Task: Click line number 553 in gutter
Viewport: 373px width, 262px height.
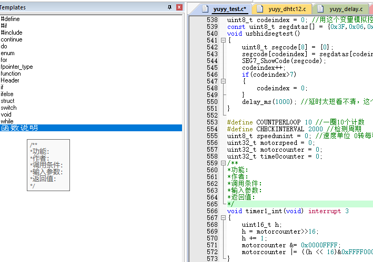Action: coord(212,122)
